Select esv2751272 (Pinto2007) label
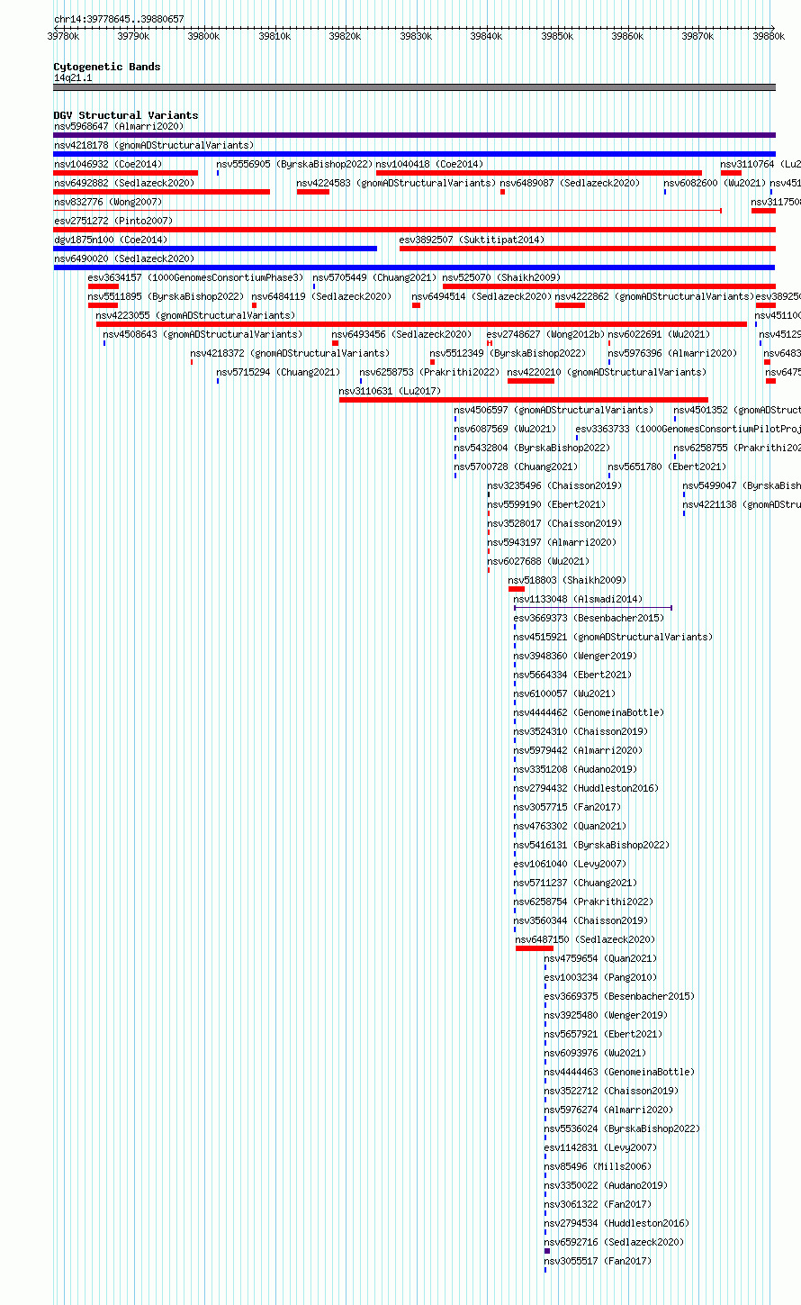Image resolution: width=801 pixels, height=1305 pixels. coord(113,221)
